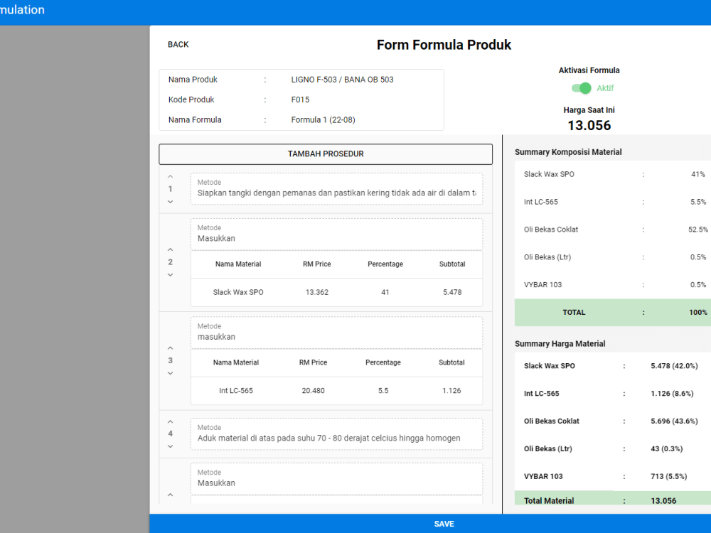Move procedure step 3 down
Viewport: 711px width, 533px height.
pyautogui.click(x=170, y=373)
